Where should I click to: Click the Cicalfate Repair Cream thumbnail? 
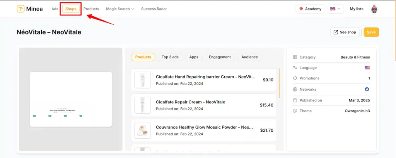[x=142, y=105]
